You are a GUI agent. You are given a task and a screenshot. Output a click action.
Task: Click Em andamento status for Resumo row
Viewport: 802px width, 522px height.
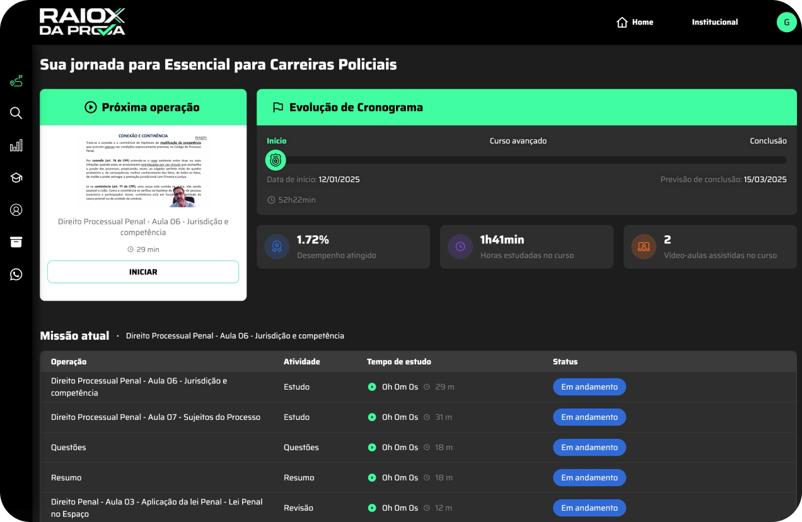589,478
